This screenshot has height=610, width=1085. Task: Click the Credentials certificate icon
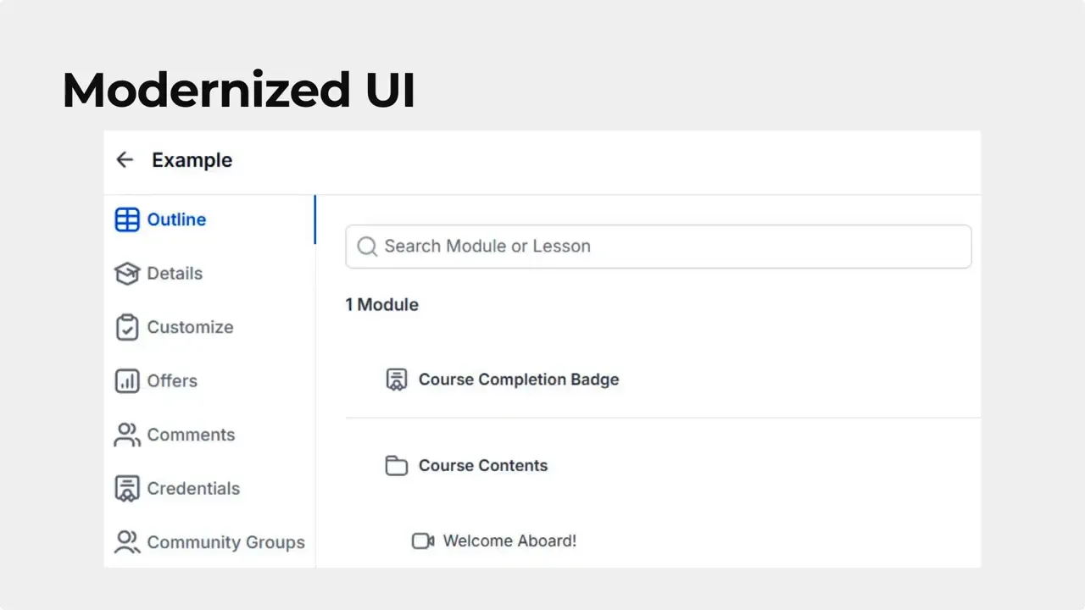coord(126,488)
